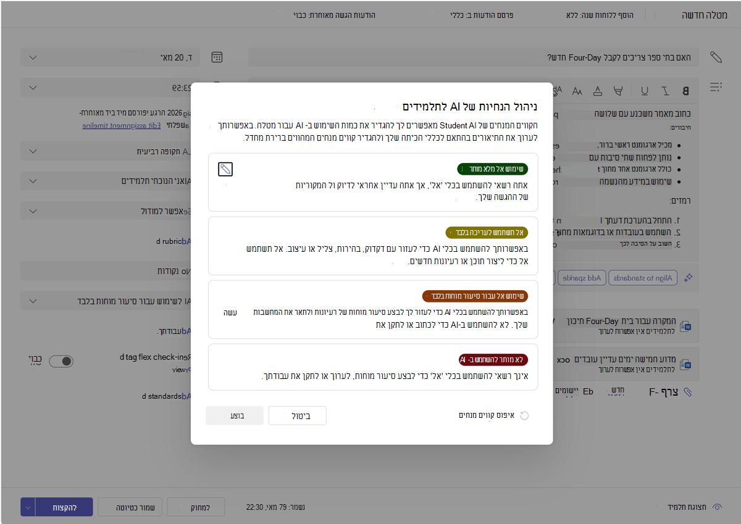Click the paperclip attach icon
The height and width of the screenshot is (524, 741).
(688, 392)
